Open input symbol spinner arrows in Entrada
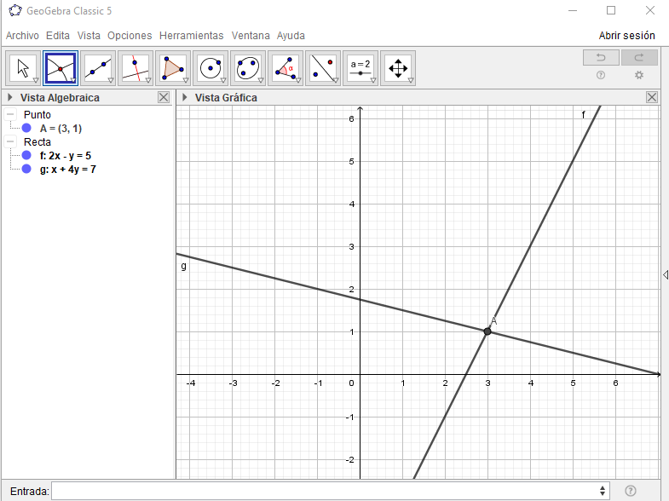 602,491
